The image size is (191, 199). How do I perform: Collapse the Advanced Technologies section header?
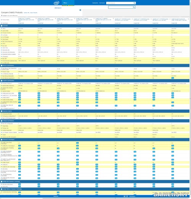pyautogui.click(x=95, y=139)
